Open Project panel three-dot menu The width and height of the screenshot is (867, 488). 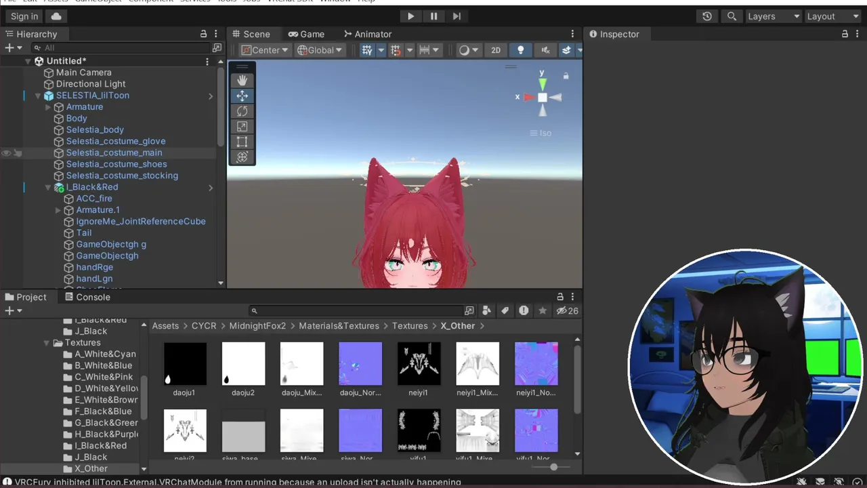[x=573, y=297]
